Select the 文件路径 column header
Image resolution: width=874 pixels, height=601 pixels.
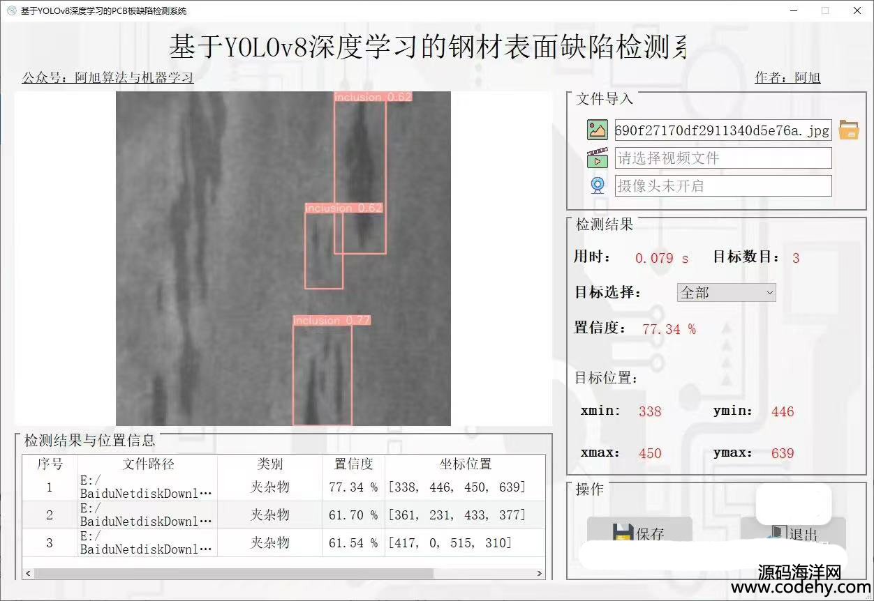click(x=148, y=464)
